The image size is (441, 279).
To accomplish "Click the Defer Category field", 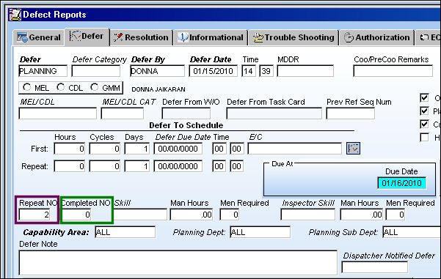I will pyautogui.click(x=96, y=71).
